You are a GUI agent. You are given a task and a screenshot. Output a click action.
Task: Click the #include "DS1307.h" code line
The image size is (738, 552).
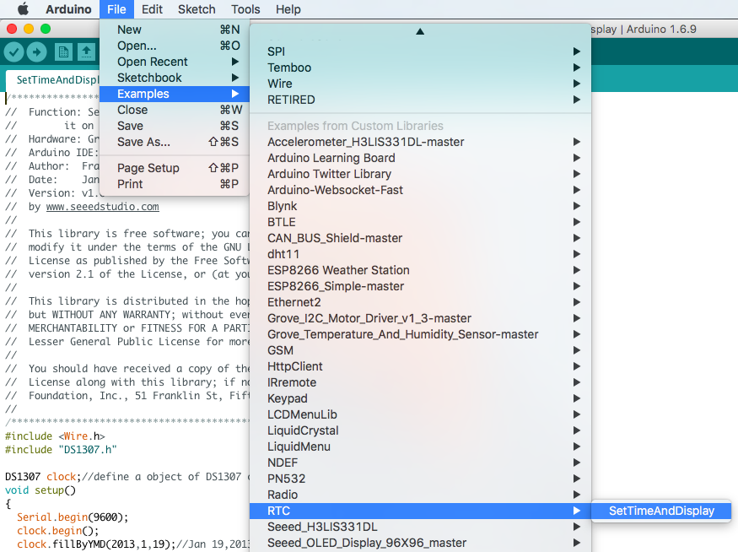[x=61, y=450]
